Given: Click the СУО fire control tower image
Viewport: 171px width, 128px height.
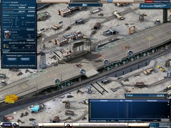Looking at the screenshot, I should pos(7,34).
